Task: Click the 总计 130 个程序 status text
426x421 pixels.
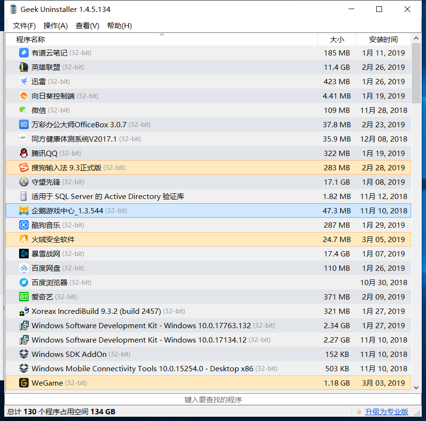Action: click(61, 412)
